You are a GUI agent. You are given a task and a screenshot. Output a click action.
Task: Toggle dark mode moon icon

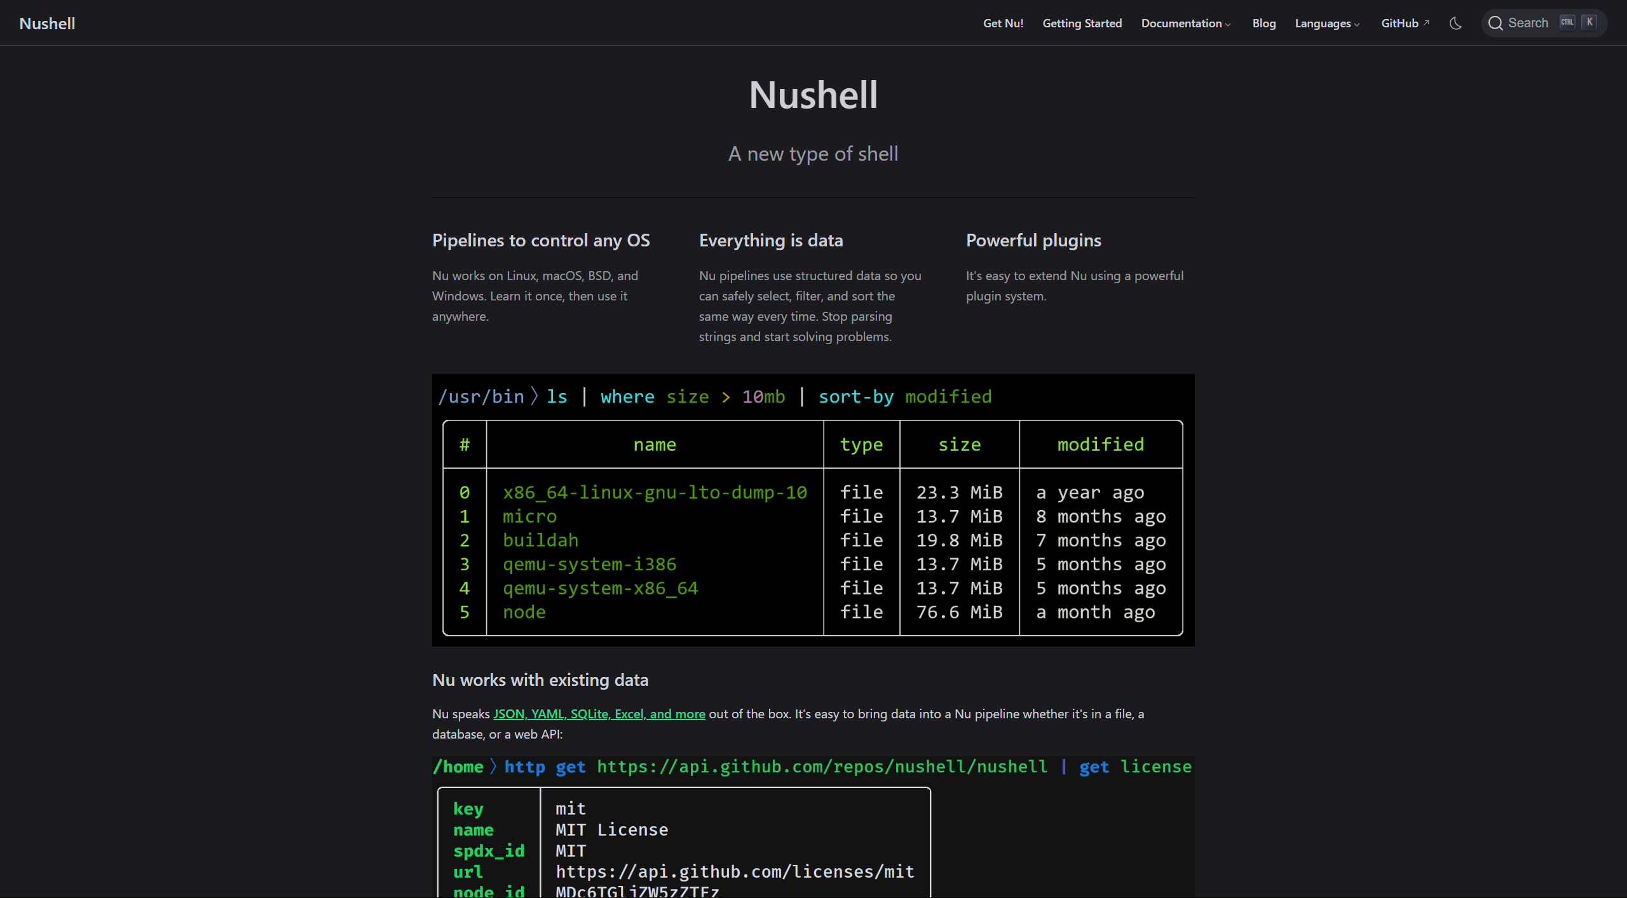(x=1455, y=23)
